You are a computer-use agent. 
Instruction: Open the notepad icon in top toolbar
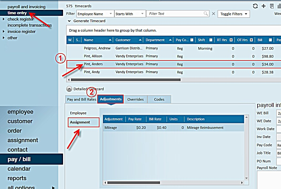pyautogui.click(x=272, y=6)
